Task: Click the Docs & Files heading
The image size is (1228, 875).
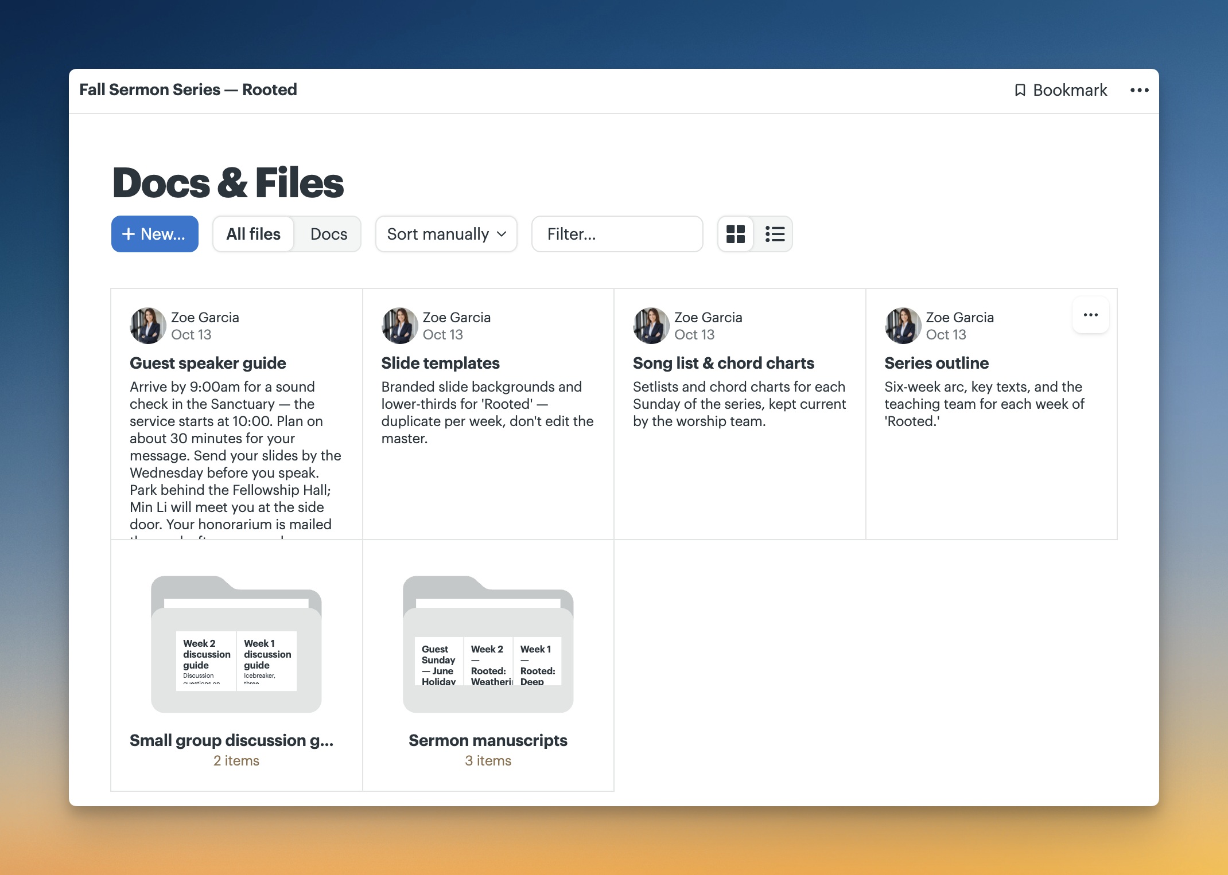Action: [x=228, y=183]
